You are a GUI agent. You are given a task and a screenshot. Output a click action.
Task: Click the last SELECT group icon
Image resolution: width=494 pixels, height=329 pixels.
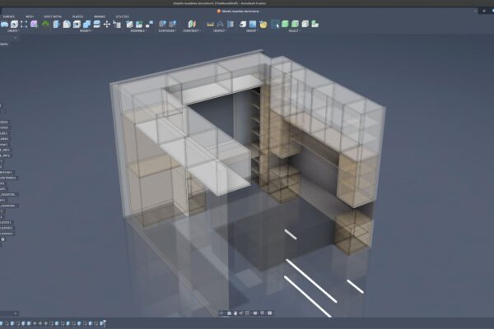pyautogui.click(x=315, y=24)
